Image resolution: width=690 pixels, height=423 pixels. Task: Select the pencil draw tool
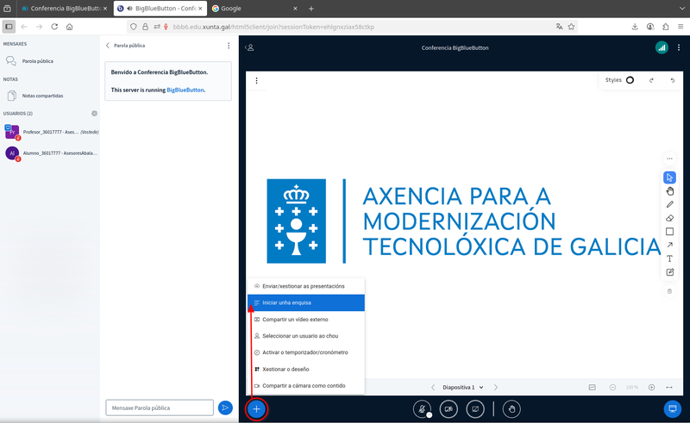(670, 205)
